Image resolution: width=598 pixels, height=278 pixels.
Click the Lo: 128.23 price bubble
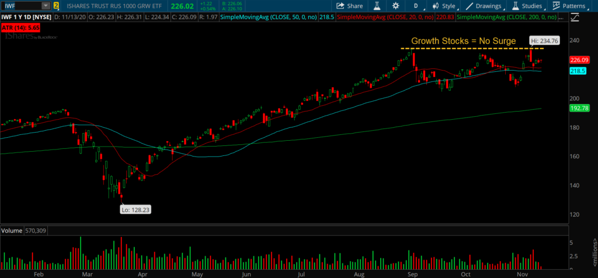[x=135, y=209]
